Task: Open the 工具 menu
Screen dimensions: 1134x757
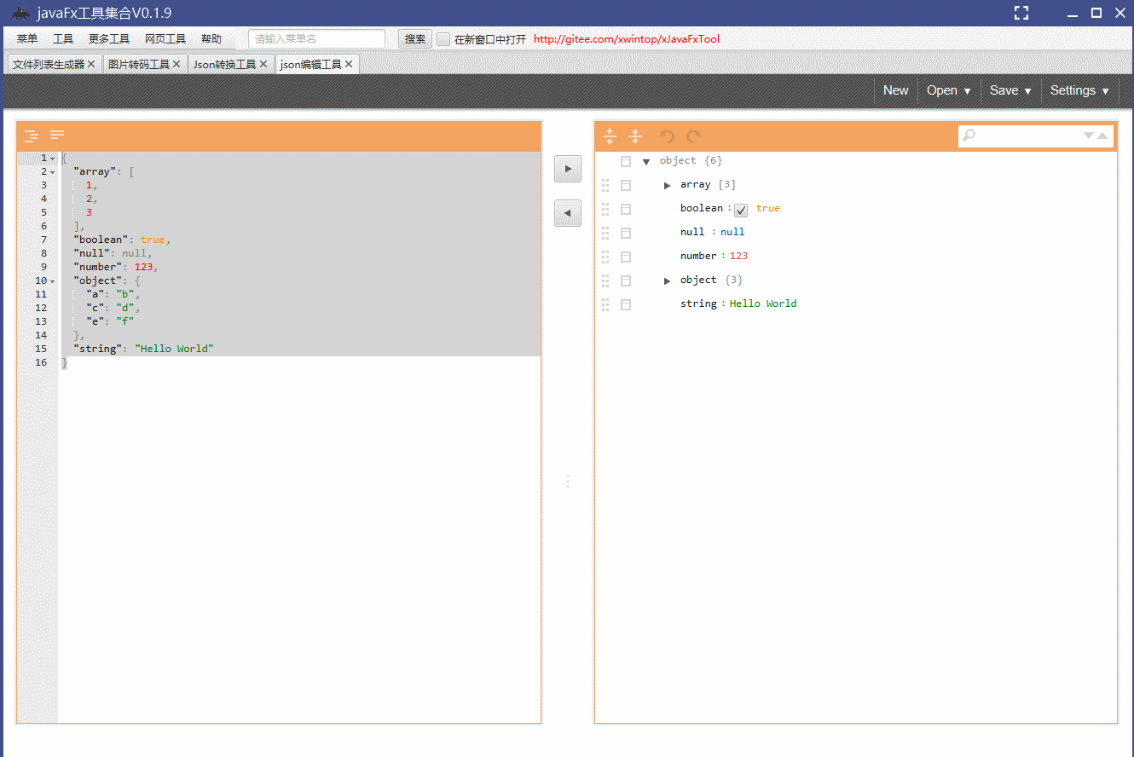Action: 63,39
